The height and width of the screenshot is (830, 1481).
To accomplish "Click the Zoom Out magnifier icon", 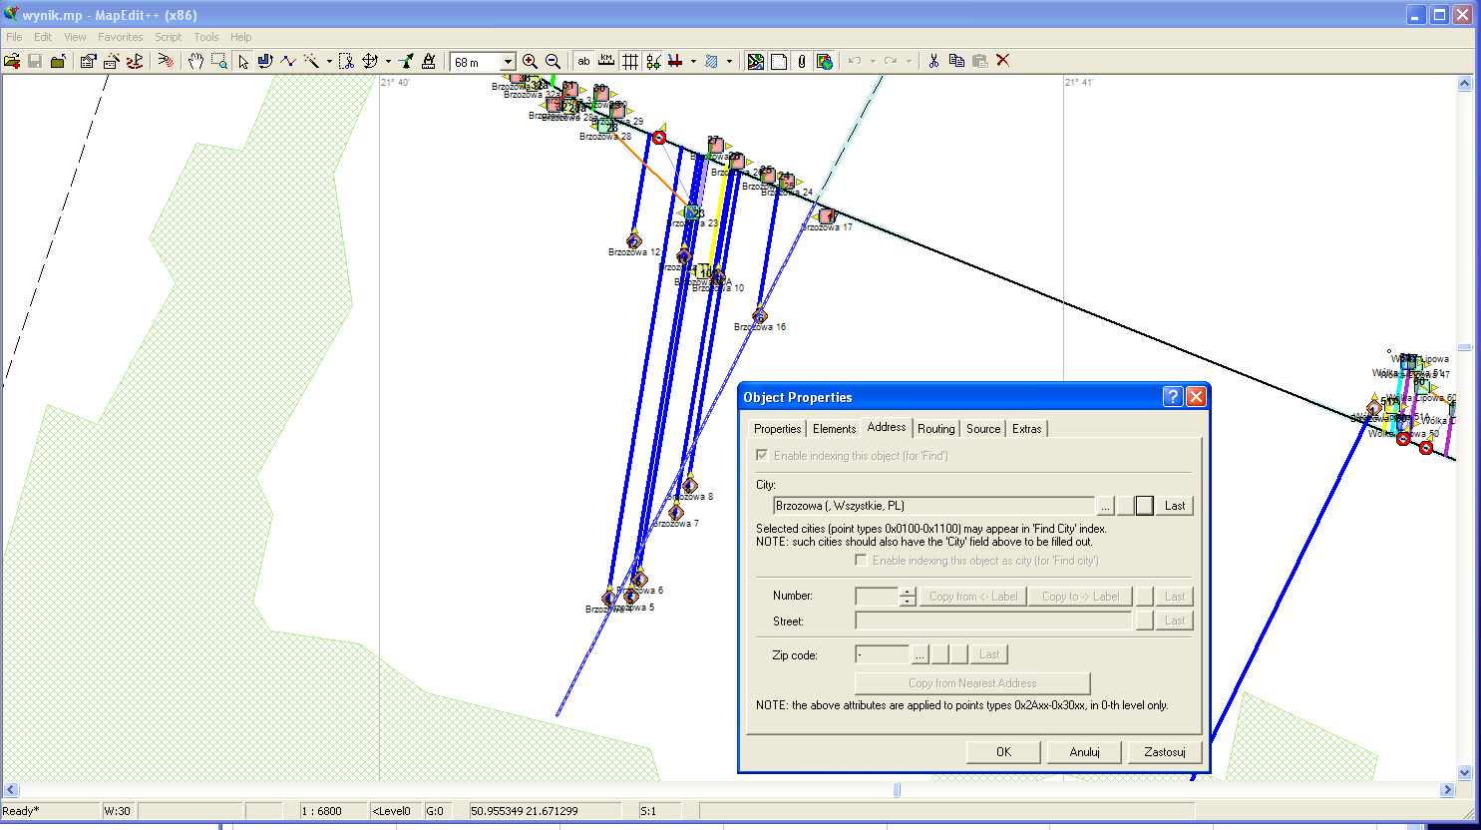I will [554, 61].
